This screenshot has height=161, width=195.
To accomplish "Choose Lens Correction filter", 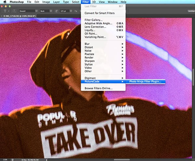I will click(103, 27).
